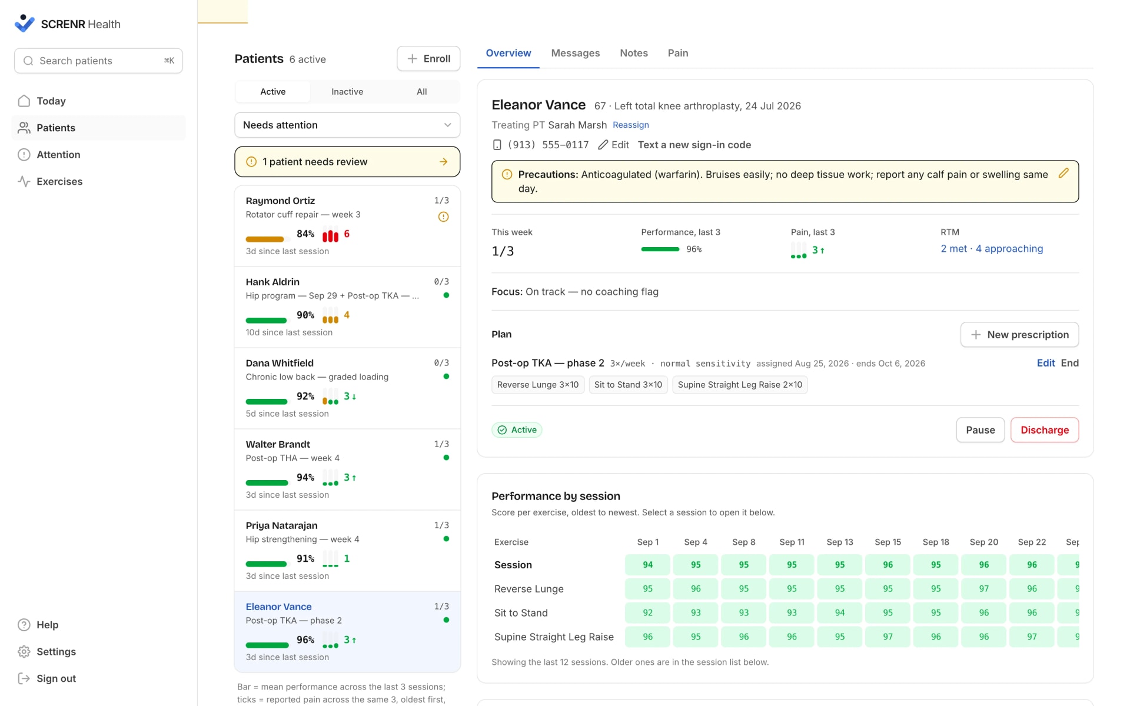The width and height of the screenshot is (1130, 706).
Task: Click the warning icon on Raymond Ortiz card
Action: (x=444, y=217)
